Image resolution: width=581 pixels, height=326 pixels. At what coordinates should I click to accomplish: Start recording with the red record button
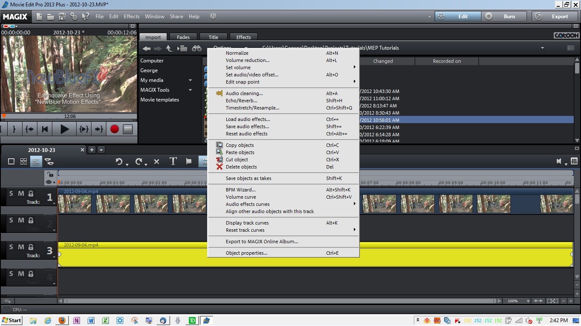[x=114, y=129]
